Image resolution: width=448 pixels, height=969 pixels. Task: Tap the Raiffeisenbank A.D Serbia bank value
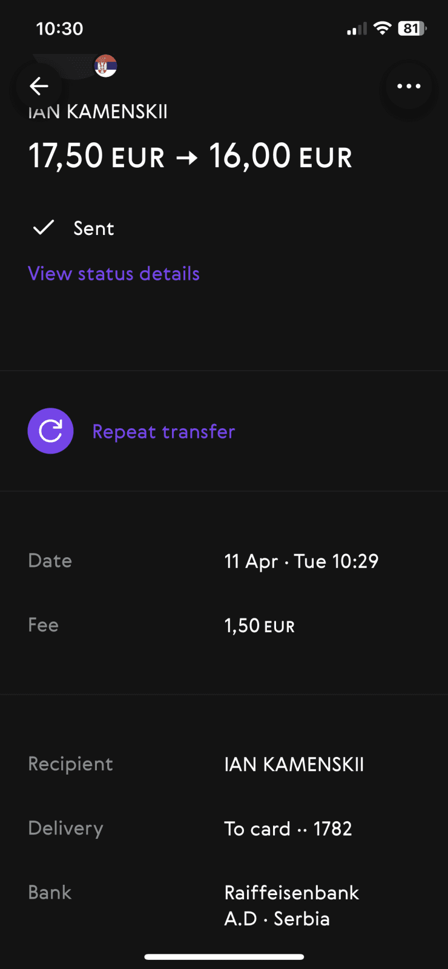(x=291, y=905)
